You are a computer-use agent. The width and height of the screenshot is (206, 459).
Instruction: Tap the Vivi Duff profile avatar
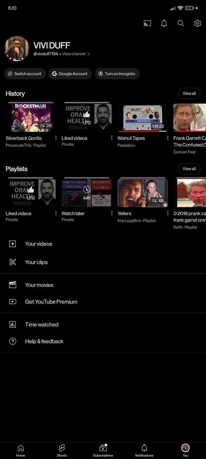pos(17,49)
